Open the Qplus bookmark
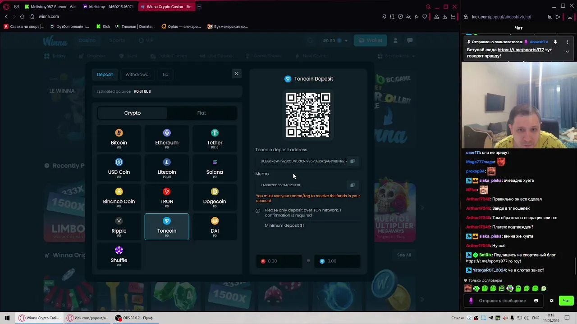 click(181, 27)
